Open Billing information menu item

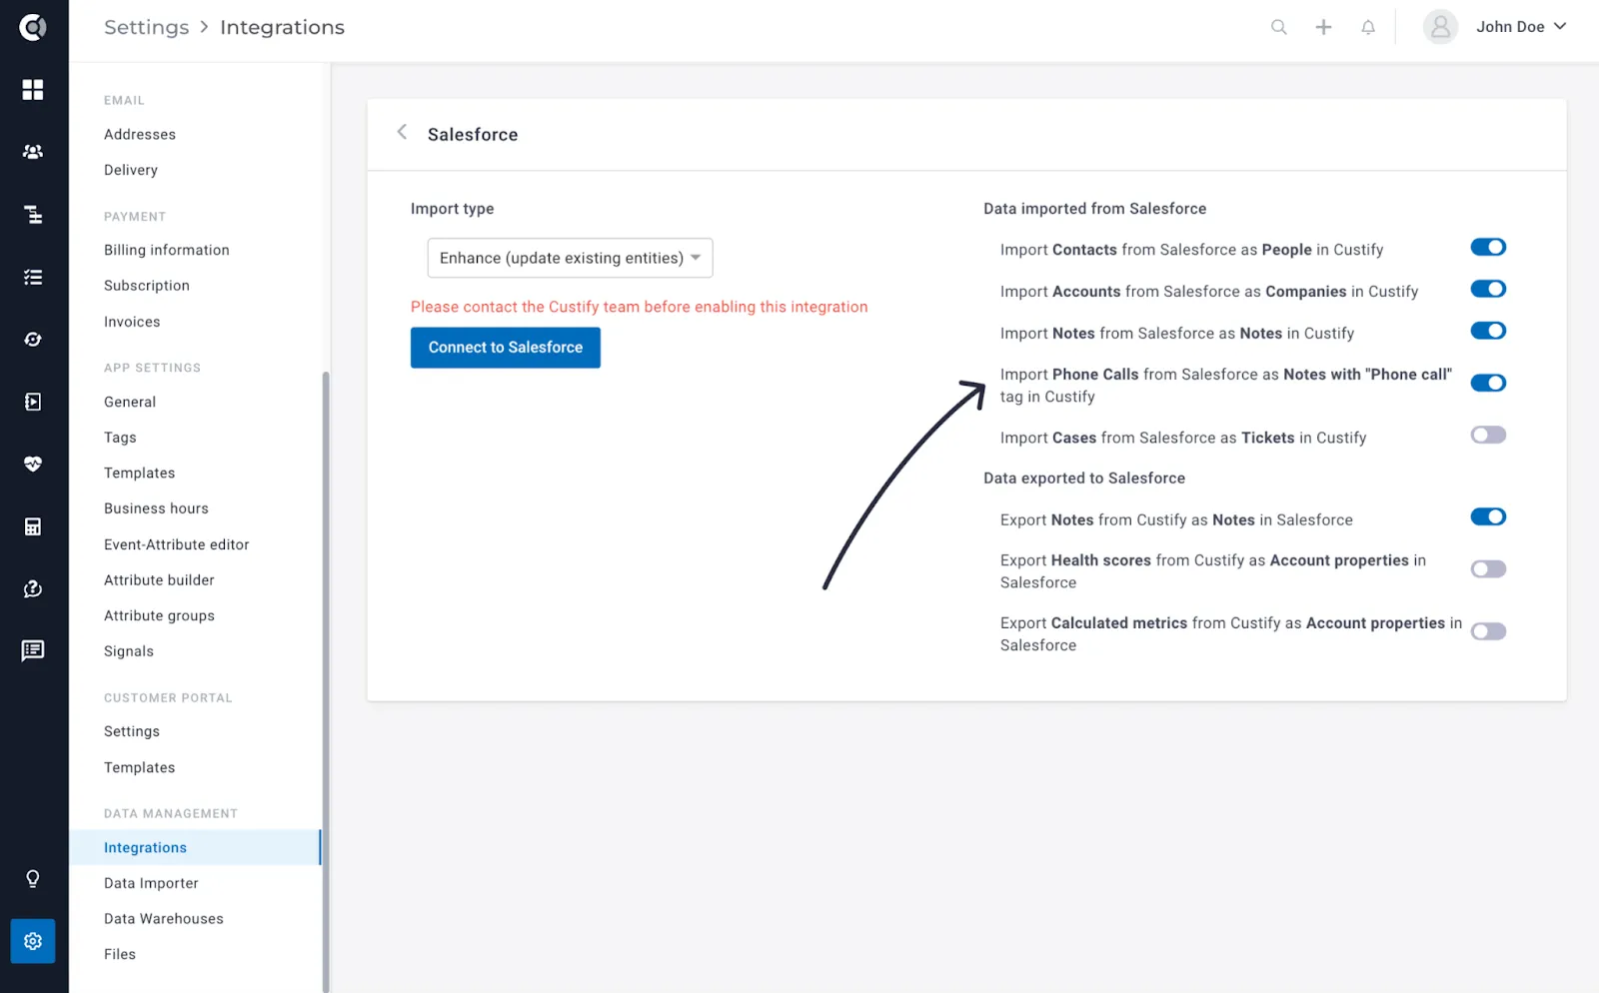(167, 250)
